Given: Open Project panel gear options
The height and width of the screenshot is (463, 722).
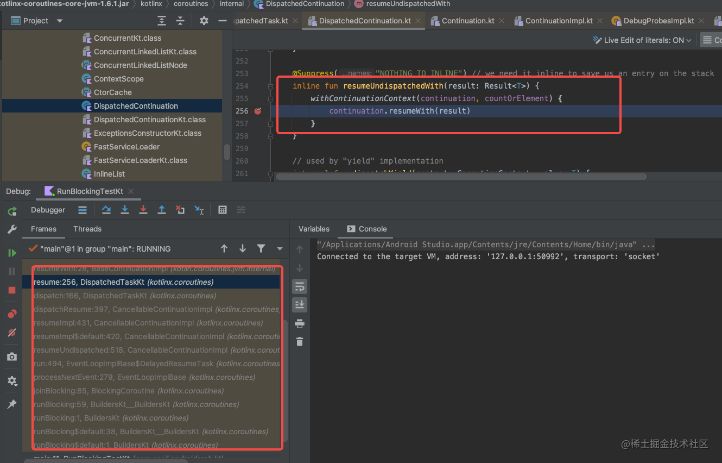Looking at the screenshot, I should tap(204, 21).
